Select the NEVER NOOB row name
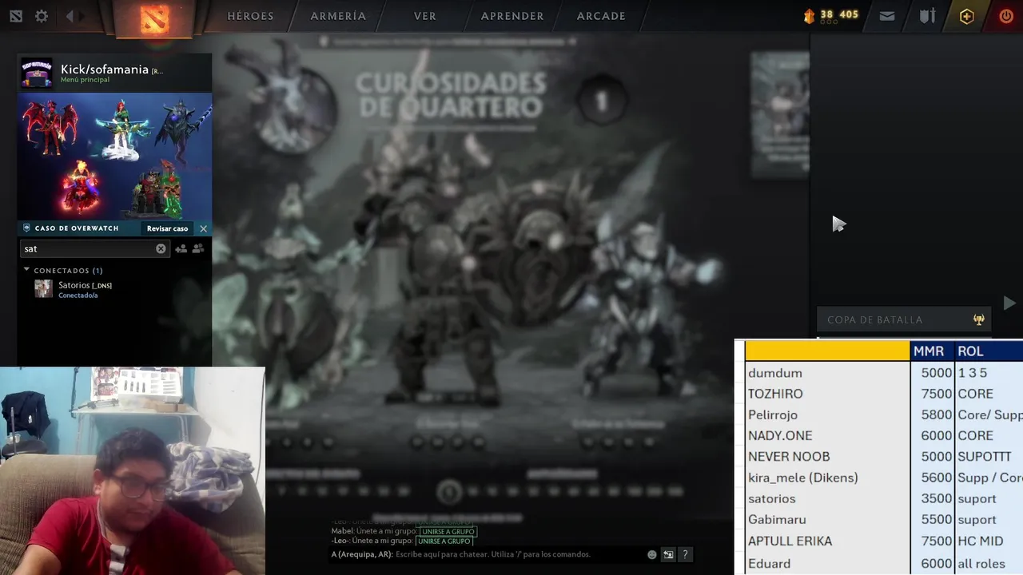This screenshot has height=575, width=1023. point(789,456)
